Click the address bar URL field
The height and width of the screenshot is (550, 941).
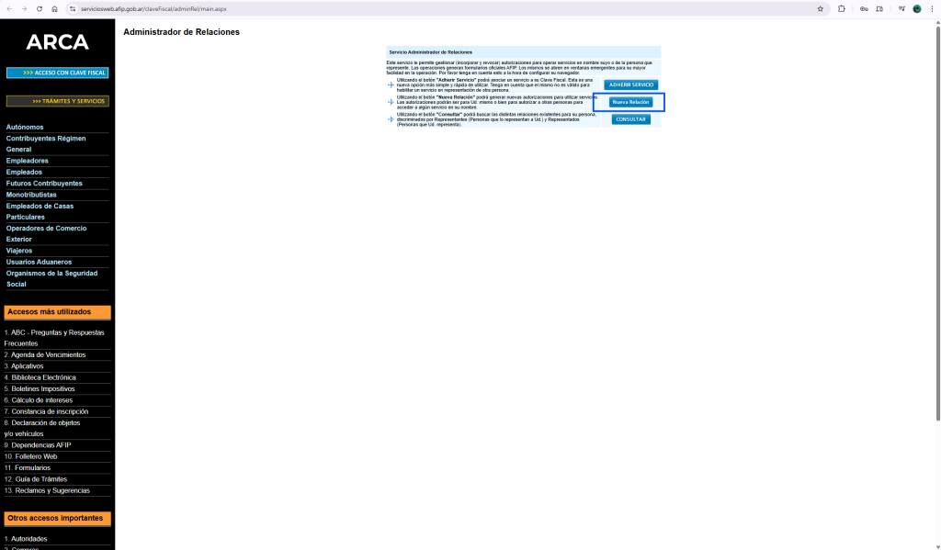coord(368,8)
